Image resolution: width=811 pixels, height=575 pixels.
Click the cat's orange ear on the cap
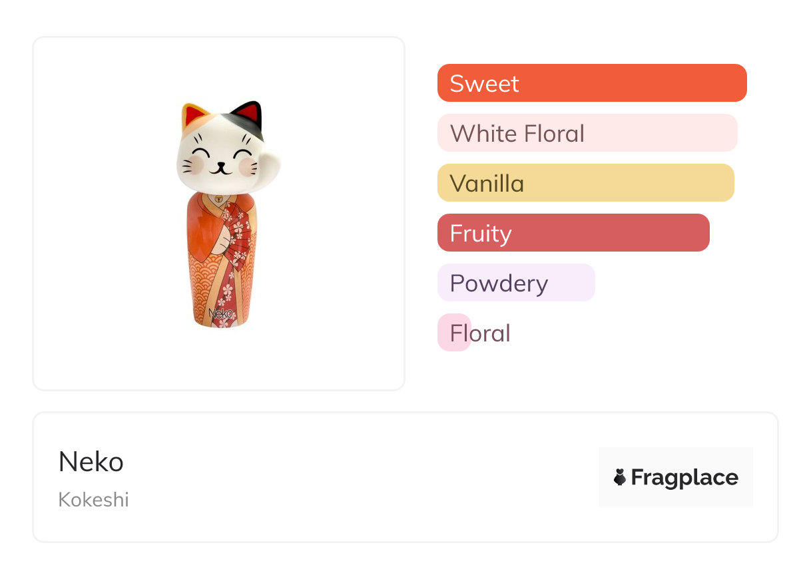pyautogui.click(x=194, y=116)
